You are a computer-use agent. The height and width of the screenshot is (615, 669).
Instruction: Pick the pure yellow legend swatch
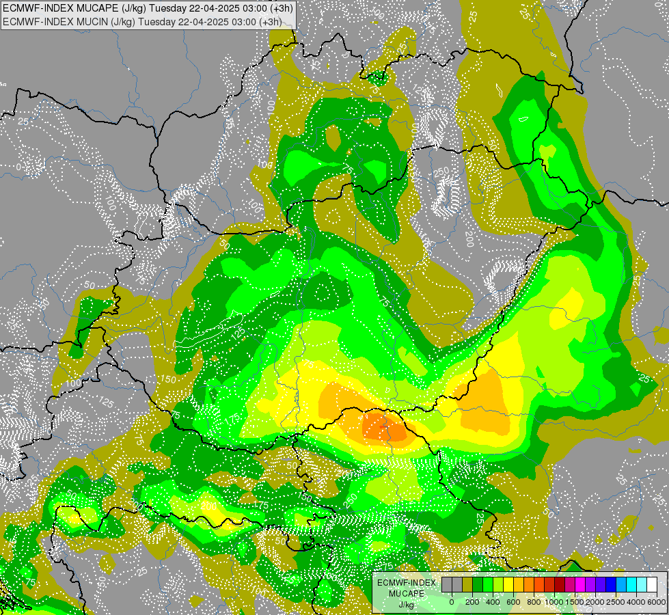508,585
